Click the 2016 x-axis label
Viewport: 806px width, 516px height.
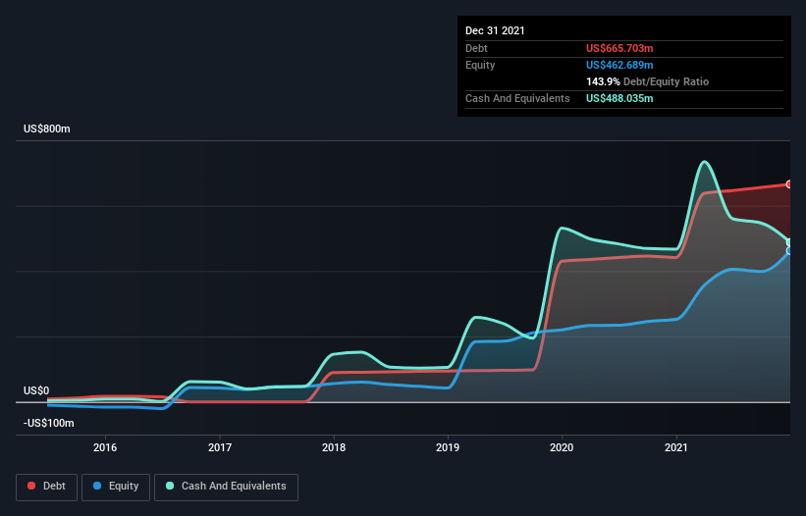pyautogui.click(x=105, y=447)
